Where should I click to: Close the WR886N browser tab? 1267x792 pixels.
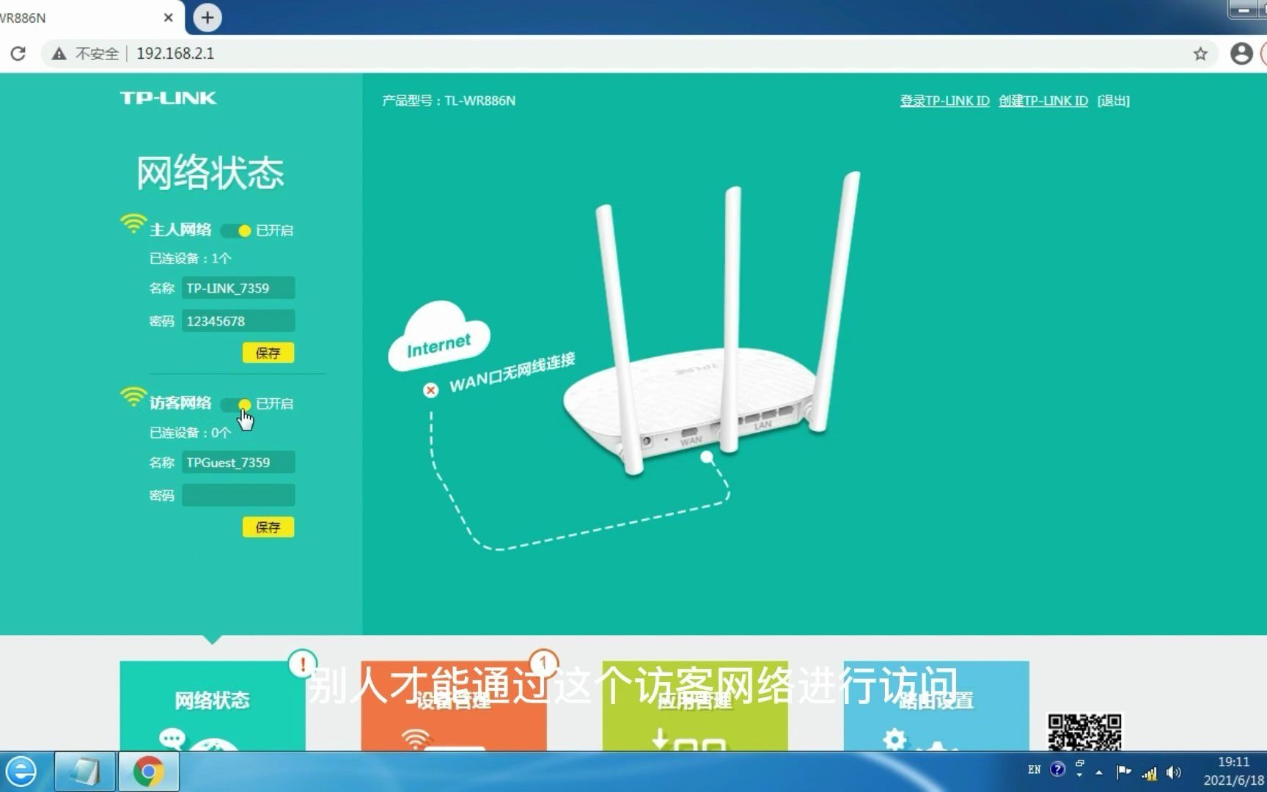click(169, 18)
